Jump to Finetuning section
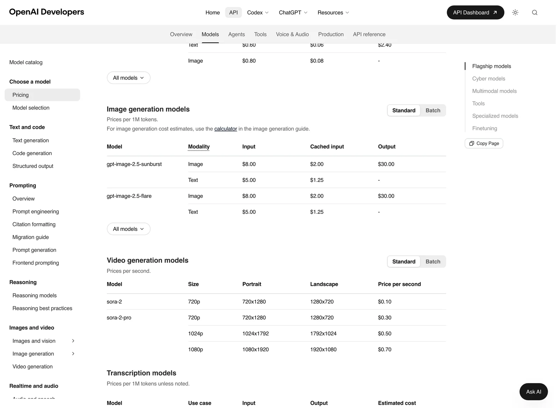 pos(484,128)
